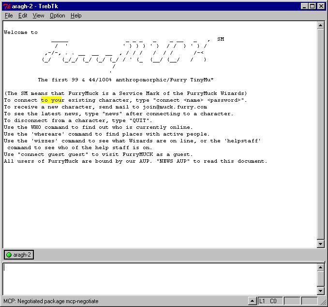
Task: Click the TrebTk title bar icon
Action: click(7, 6)
